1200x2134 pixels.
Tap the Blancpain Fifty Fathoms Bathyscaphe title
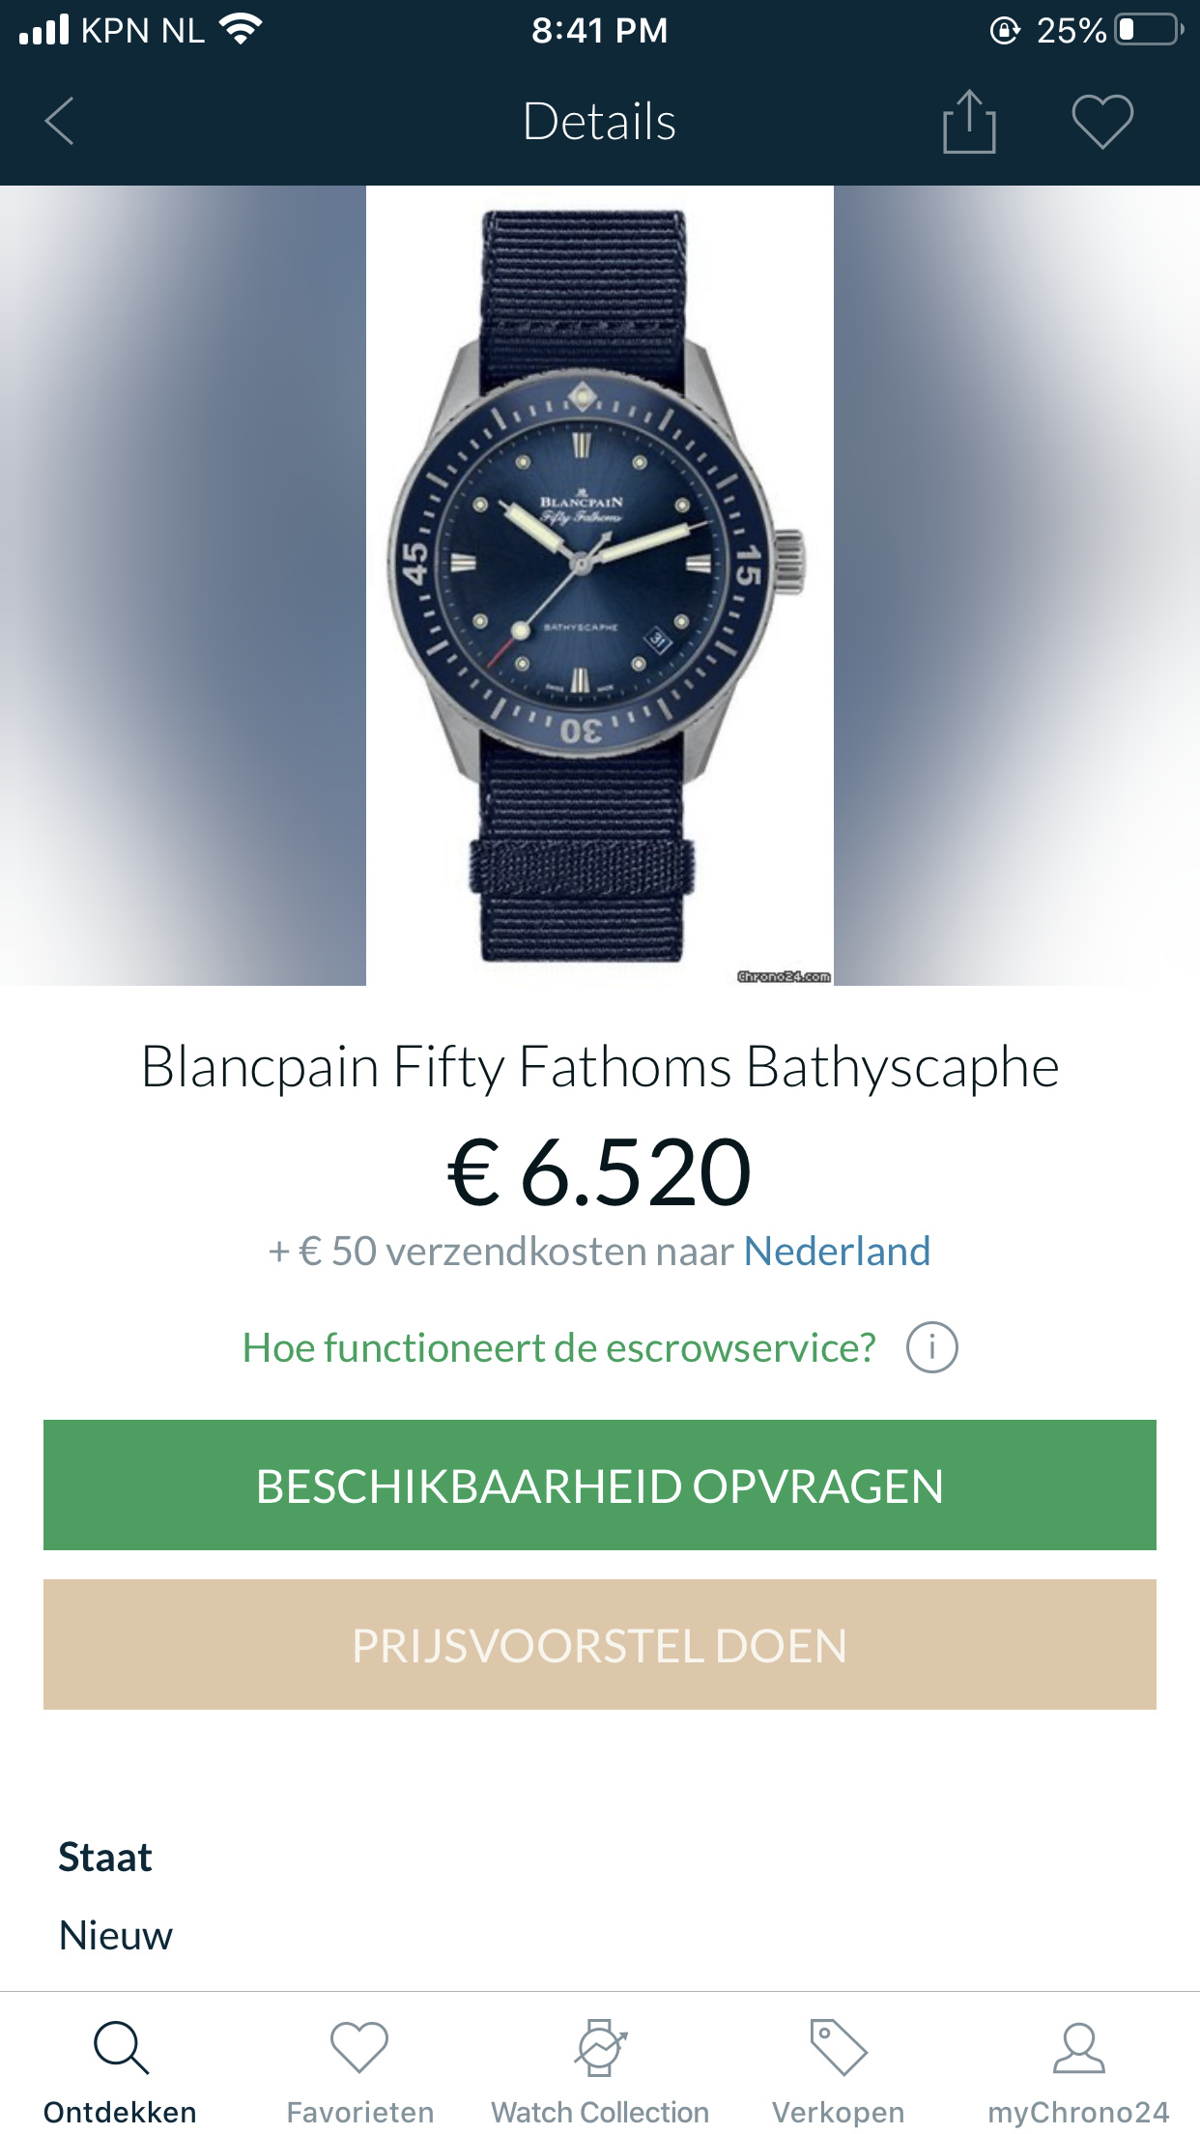pos(600,1067)
